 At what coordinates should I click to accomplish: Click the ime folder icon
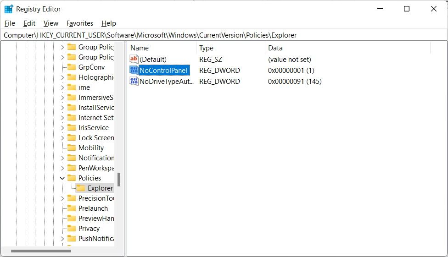[x=72, y=87]
